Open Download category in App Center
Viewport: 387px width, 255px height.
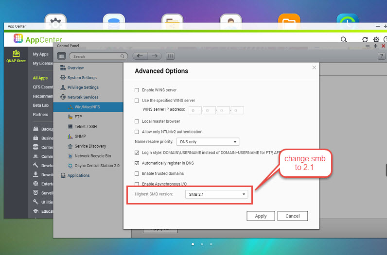coord(43,174)
